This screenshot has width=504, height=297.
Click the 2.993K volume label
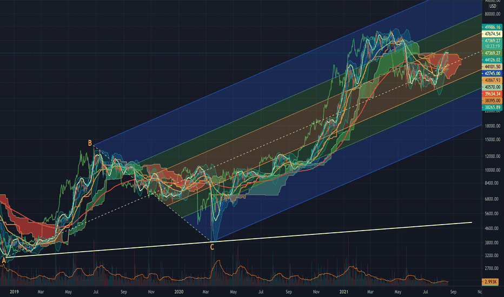point(490,281)
